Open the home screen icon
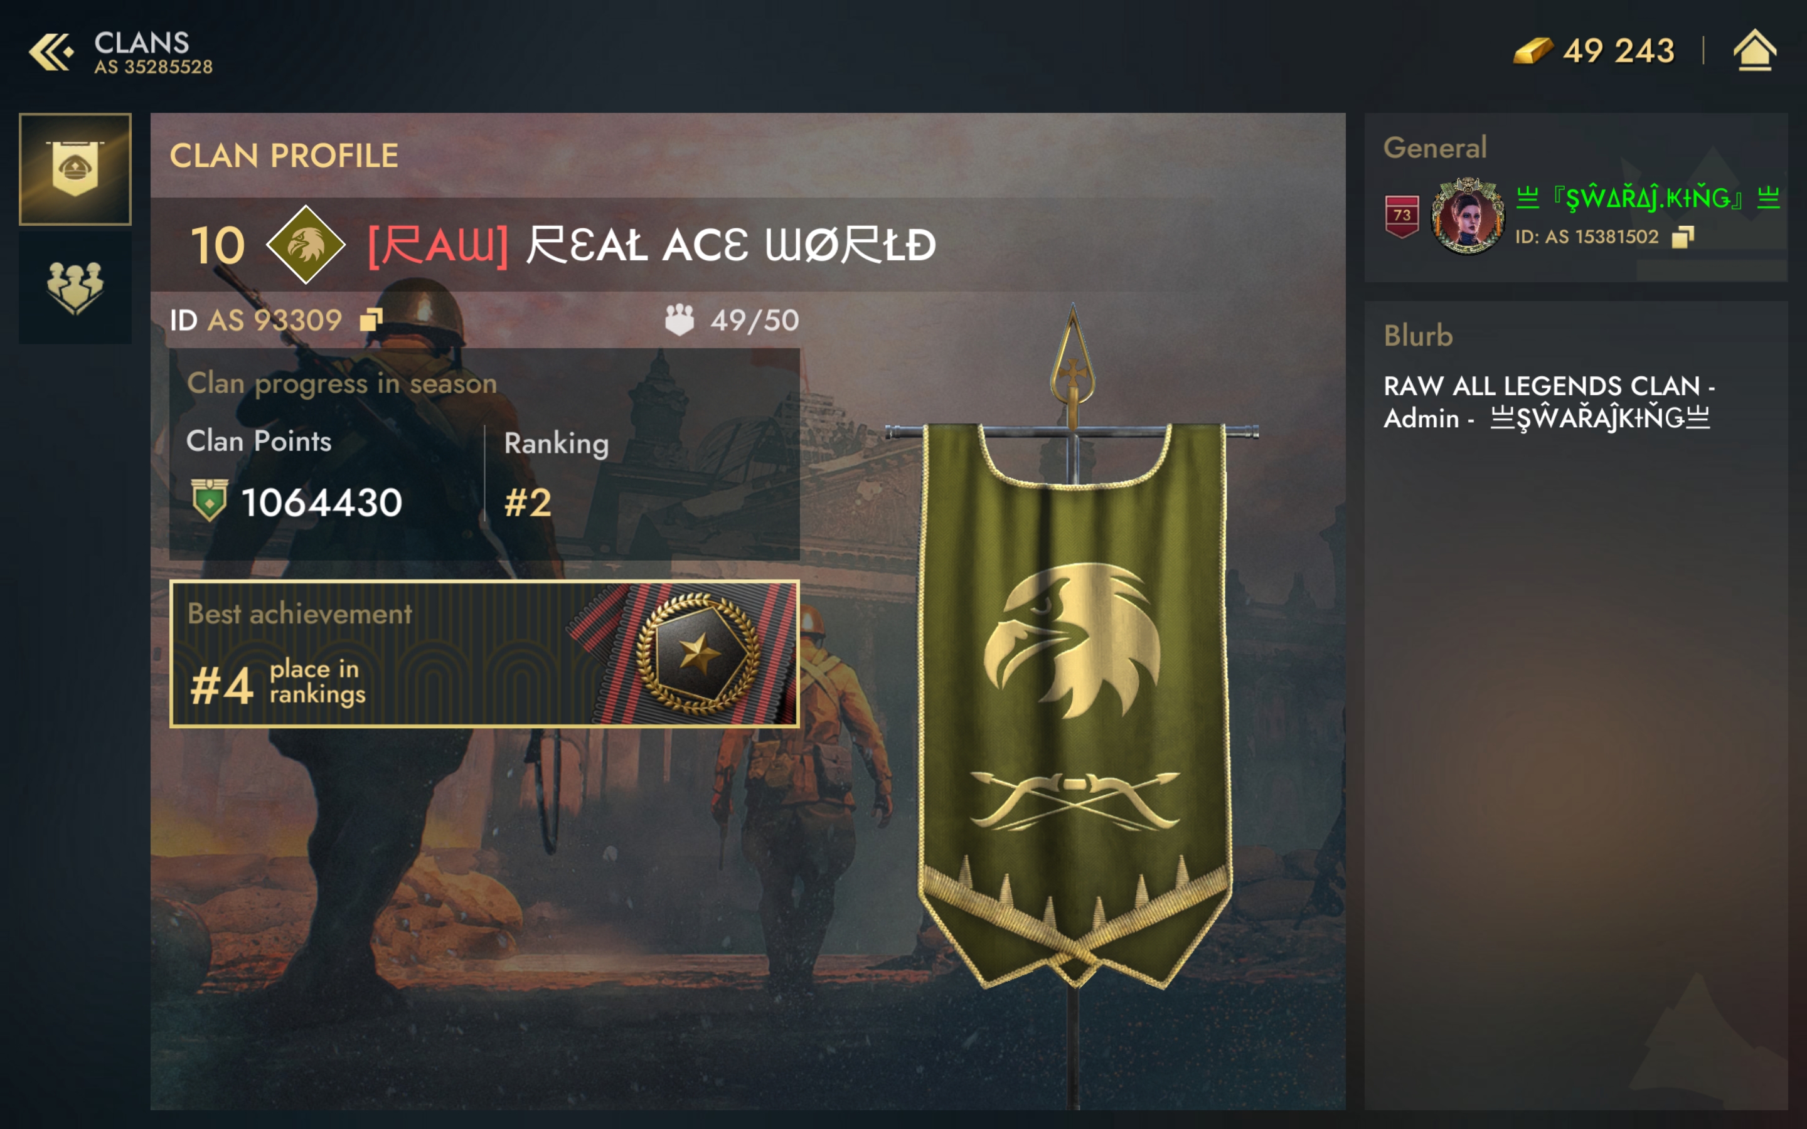This screenshot has height=1129, width=1807. (x=1754, y=50)
